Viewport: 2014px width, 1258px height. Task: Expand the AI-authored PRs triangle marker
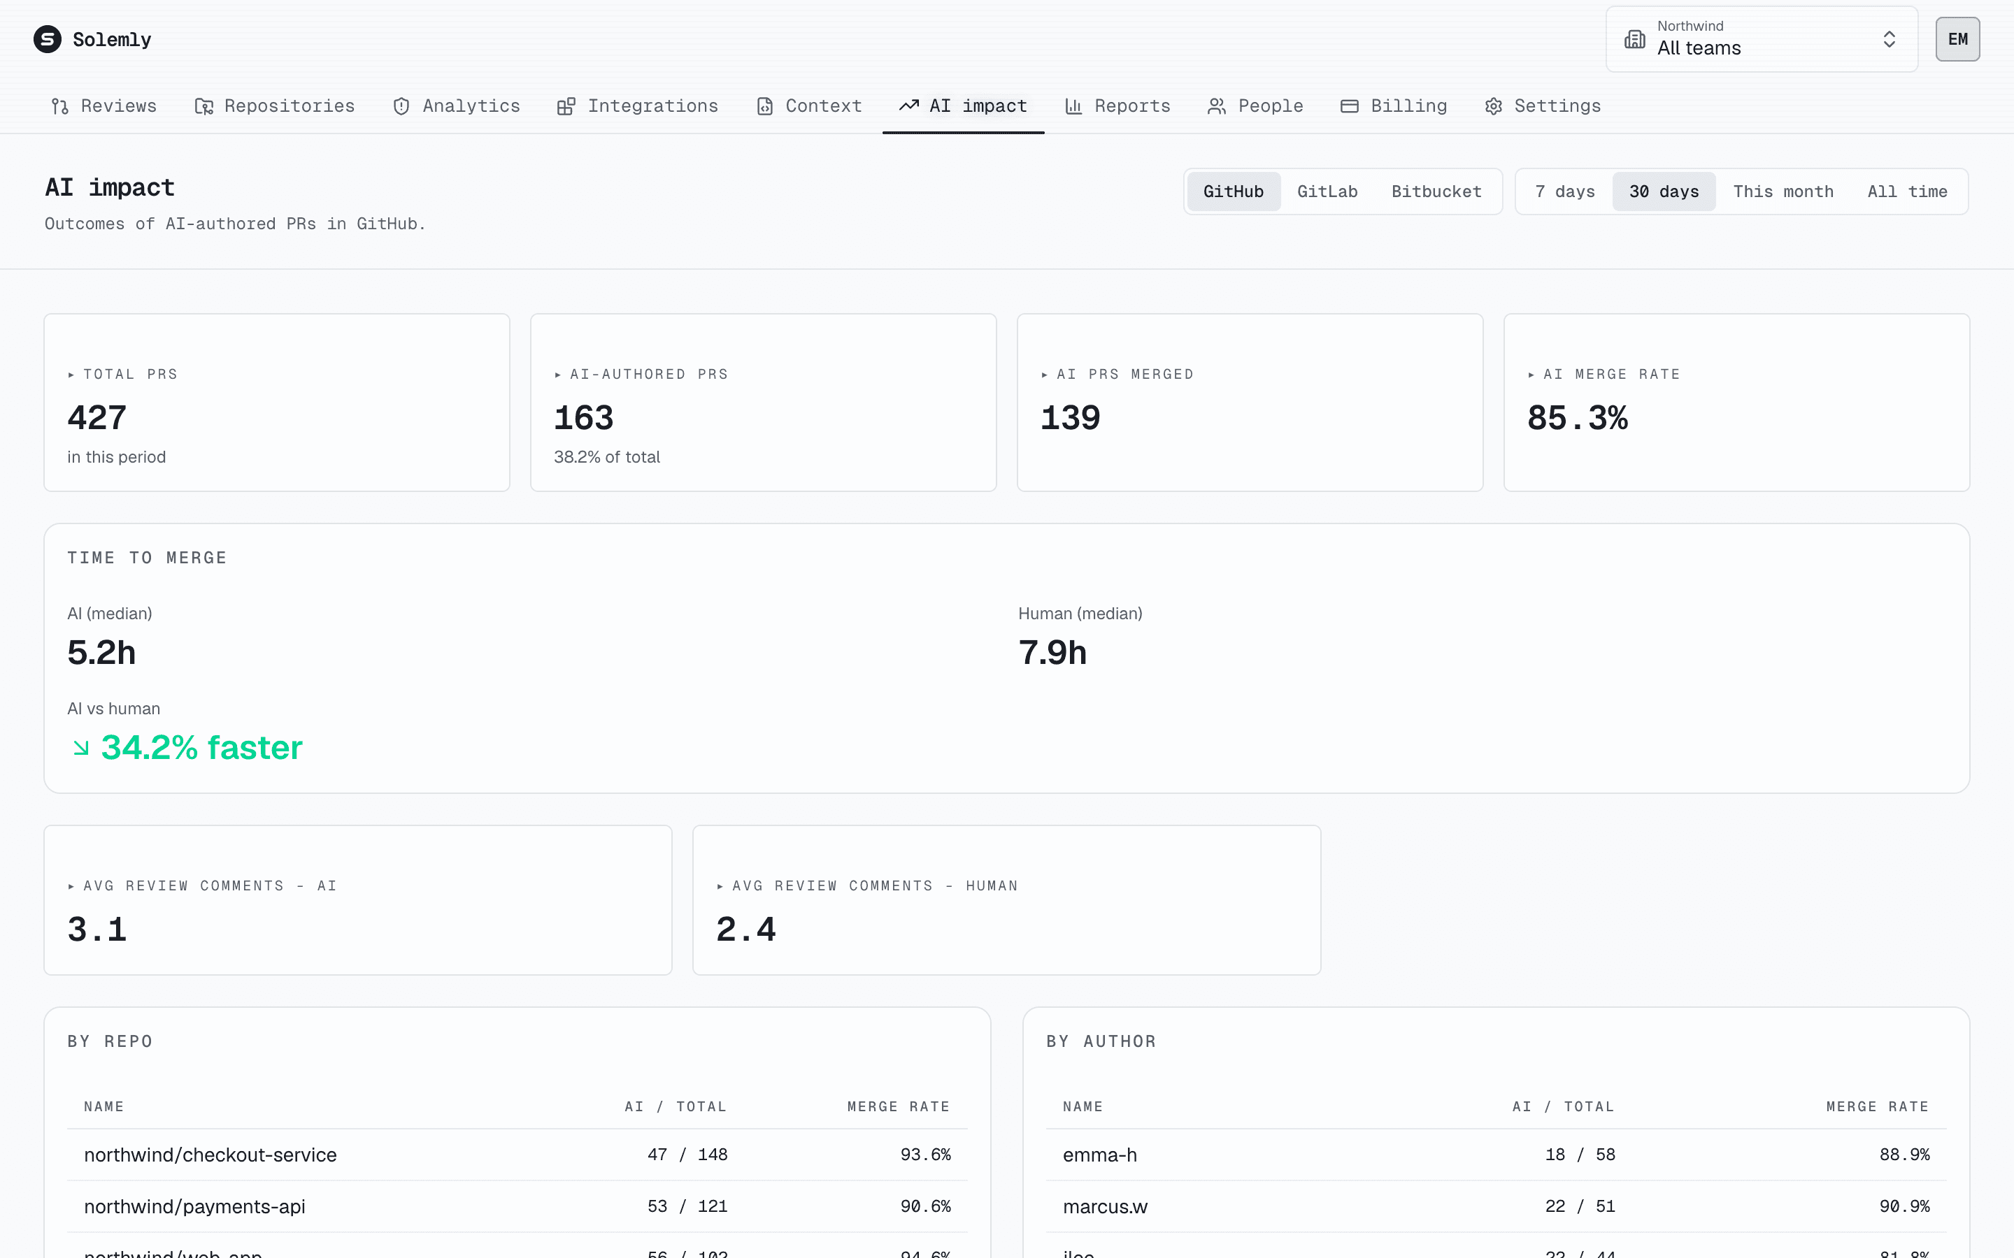[559, 375]
